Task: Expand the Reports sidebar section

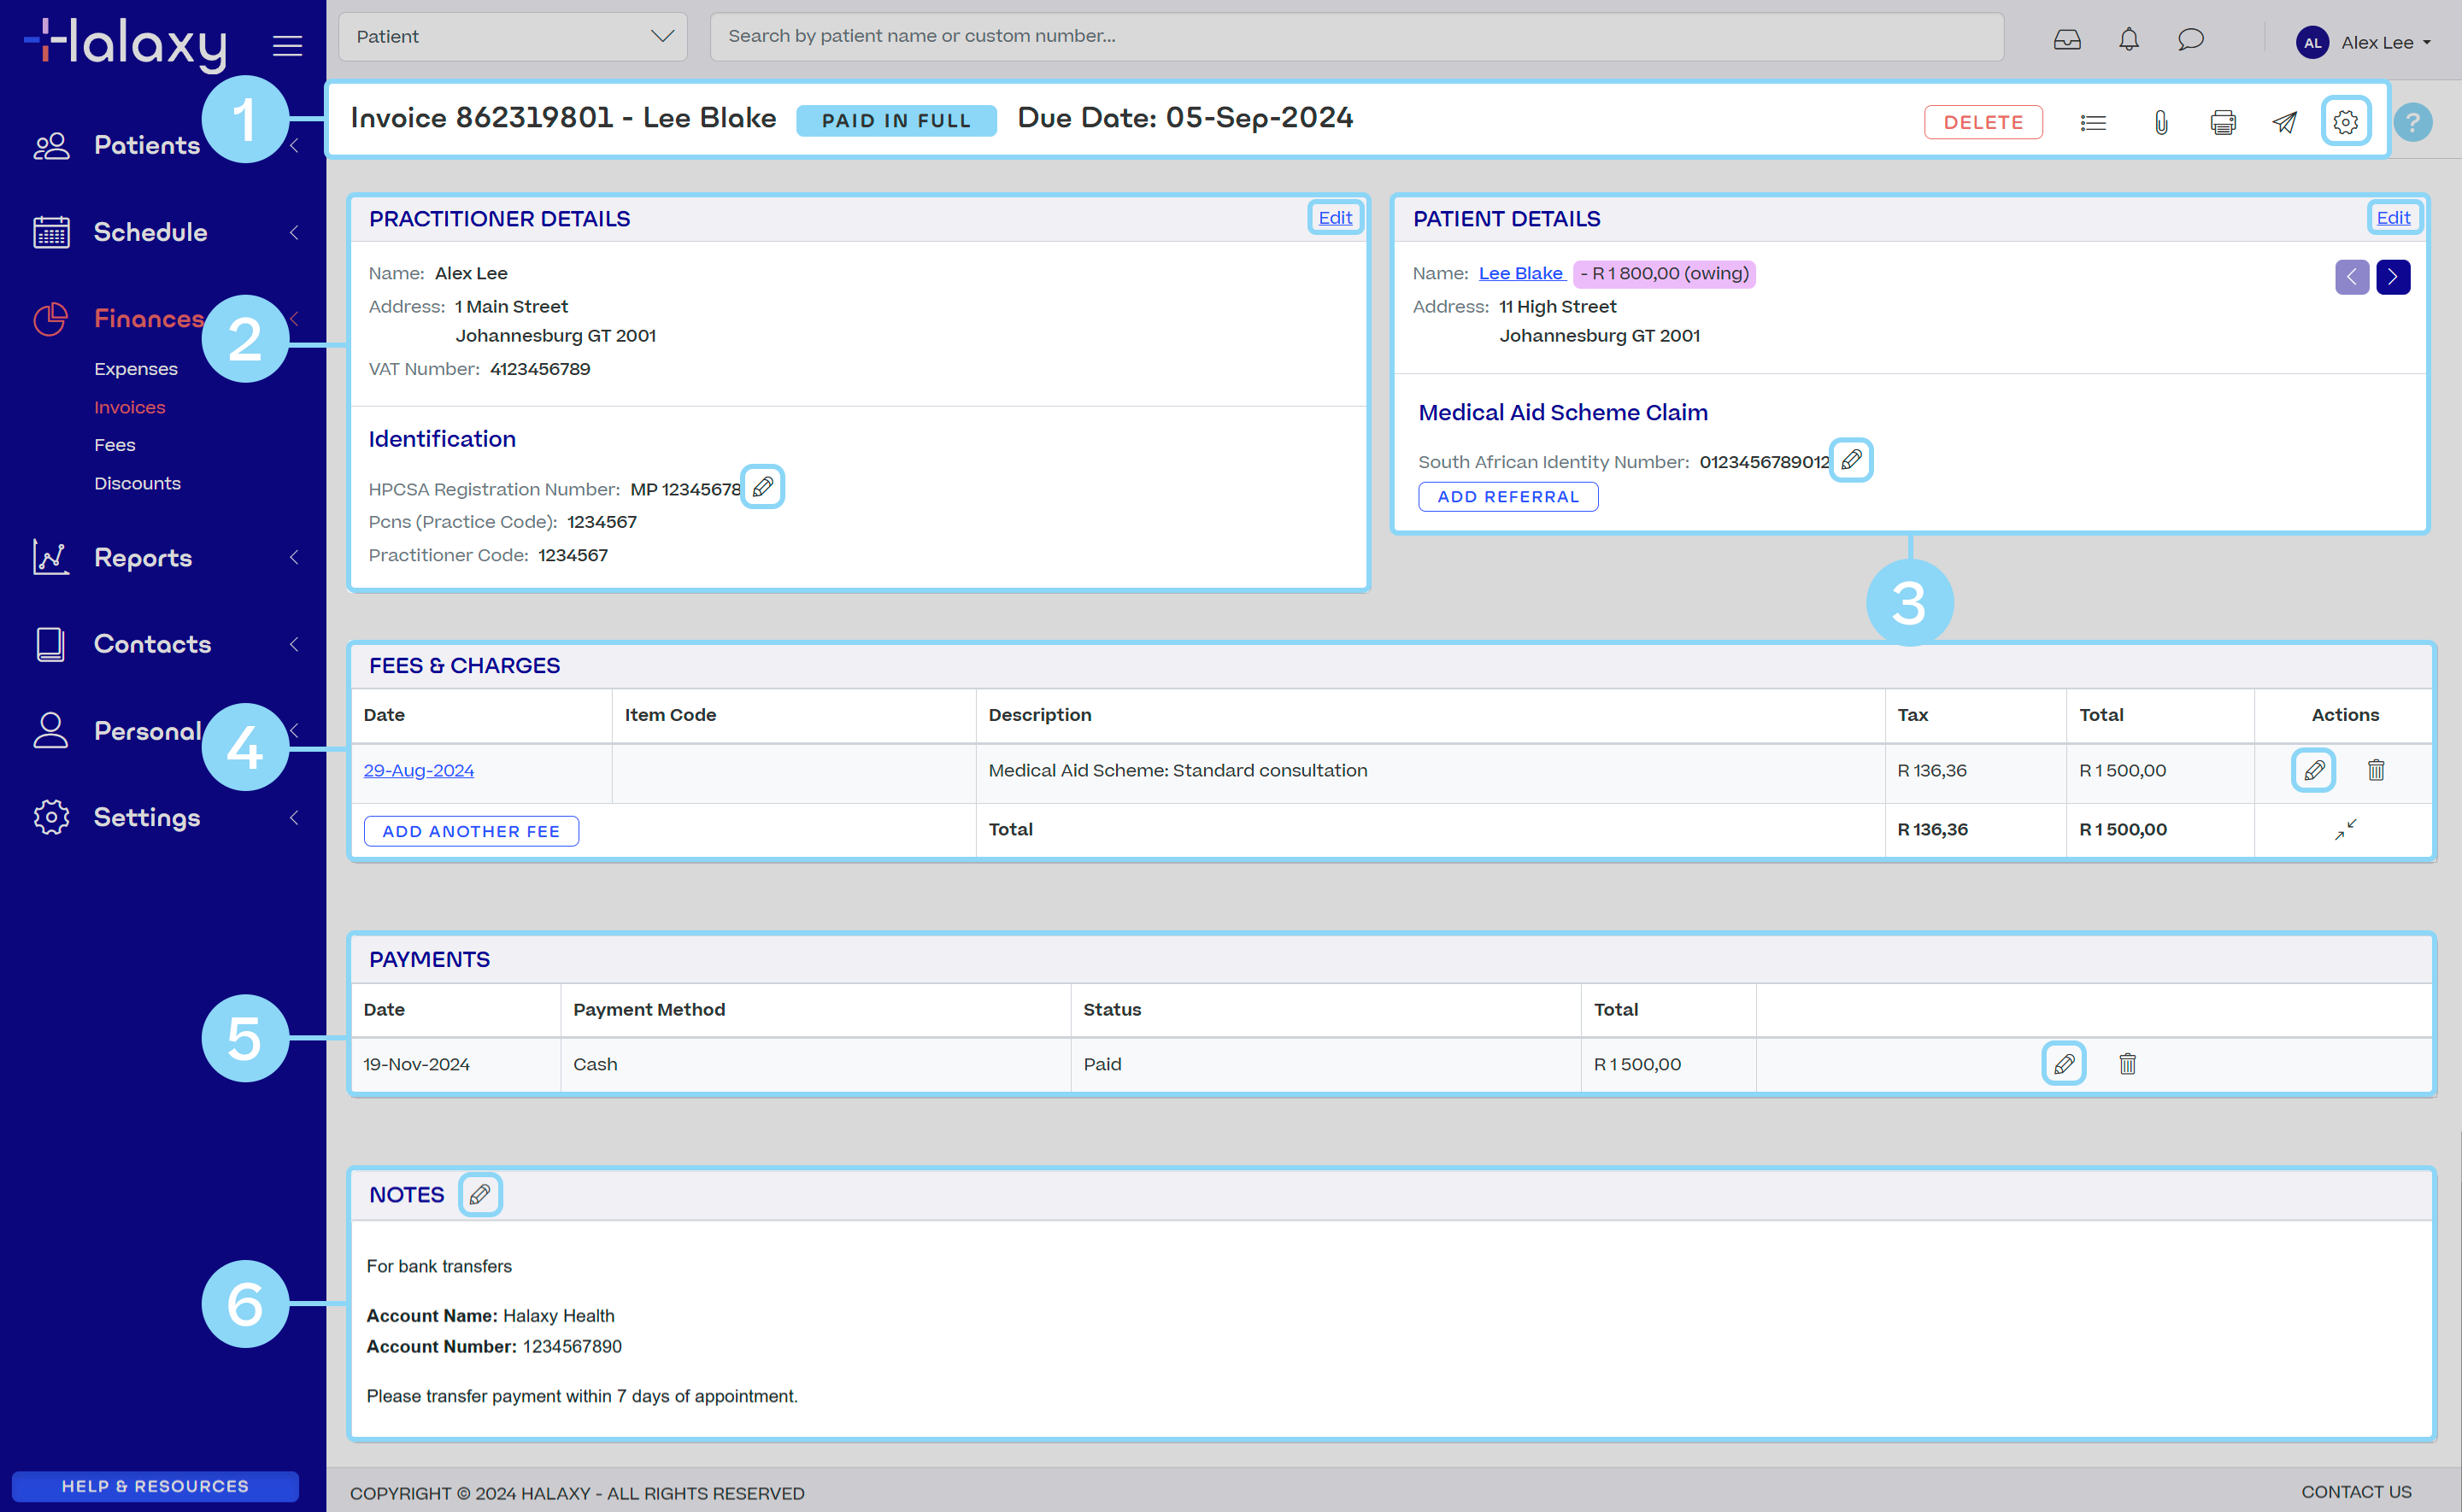Action: pyautogui.click(x=294, y=557)
